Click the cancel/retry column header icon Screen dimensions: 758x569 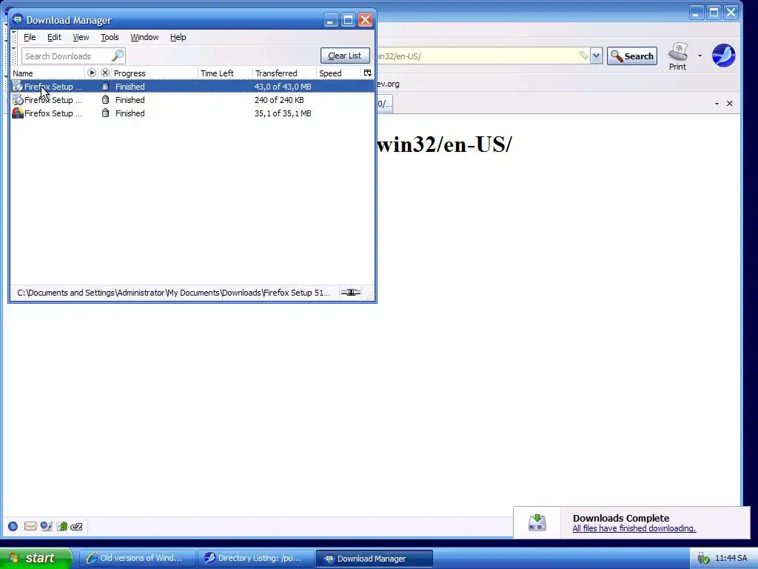click(x=105, y=73)
